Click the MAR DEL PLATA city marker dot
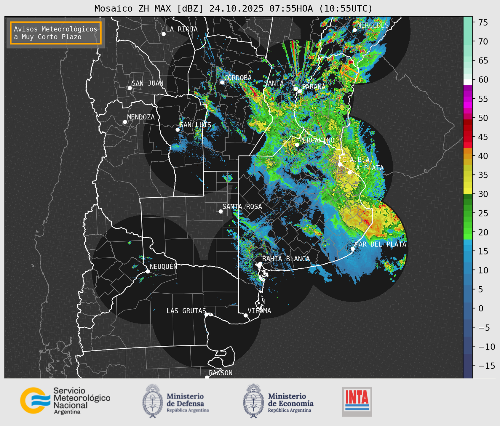The image size is (500, 426). pyautogui.click(x=353, y=249)
